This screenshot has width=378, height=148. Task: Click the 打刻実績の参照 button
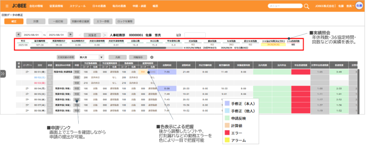click(x=66, y=57)
